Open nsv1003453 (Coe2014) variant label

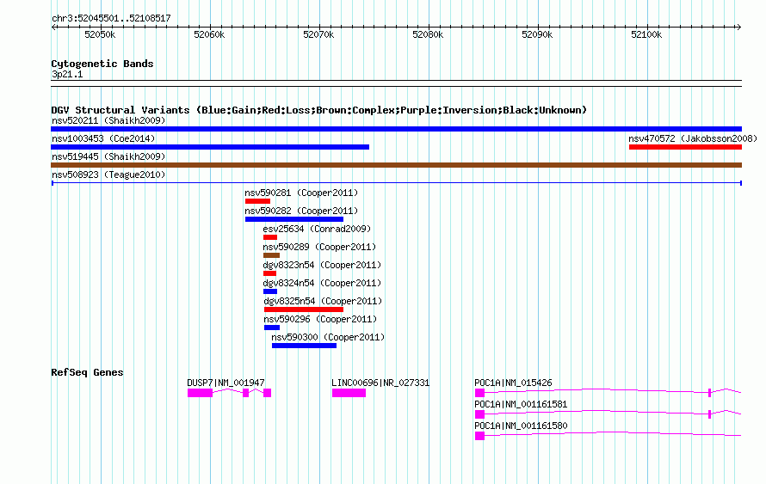click(x=103, y=138)
